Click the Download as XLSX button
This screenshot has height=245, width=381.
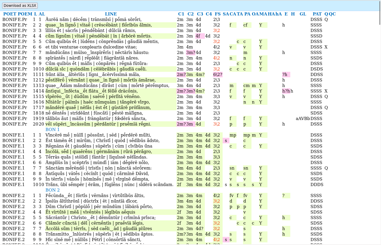click(20, 6)
